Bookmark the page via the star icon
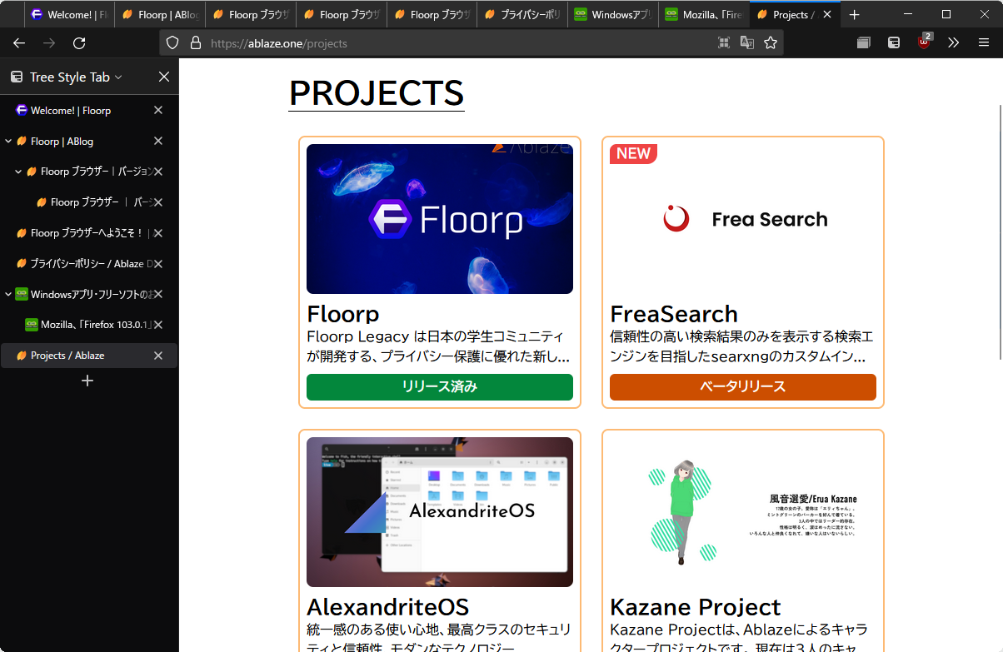Screen dimensions: 1003x652 [x=771, y=42]
